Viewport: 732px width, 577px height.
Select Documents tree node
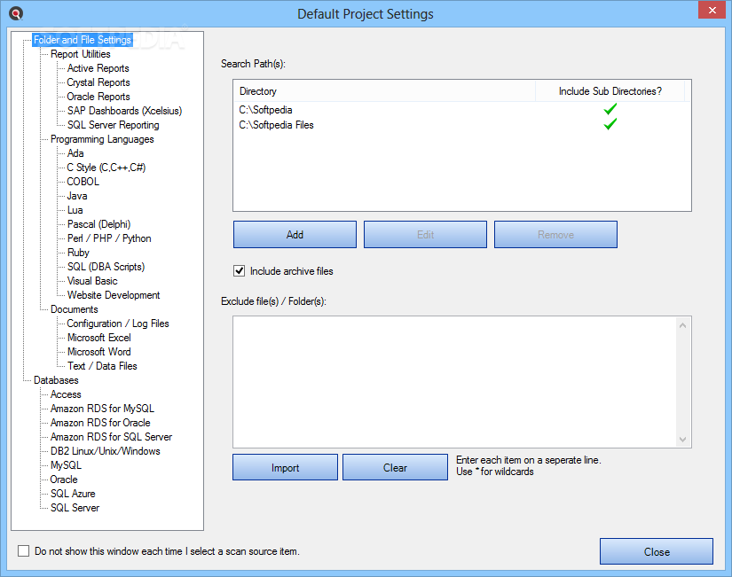coord(75,309)
